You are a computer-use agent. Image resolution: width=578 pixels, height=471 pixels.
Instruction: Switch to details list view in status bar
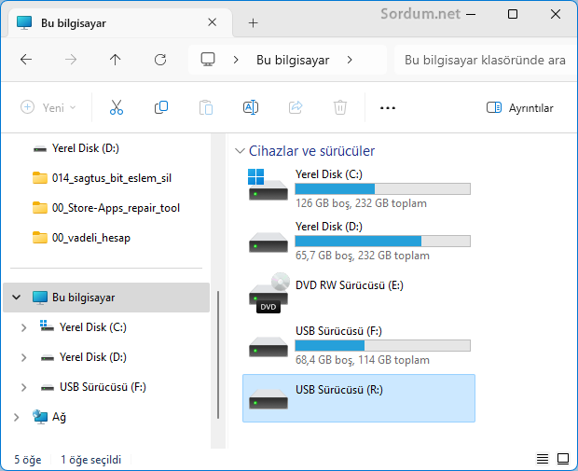tap(543, 459)
